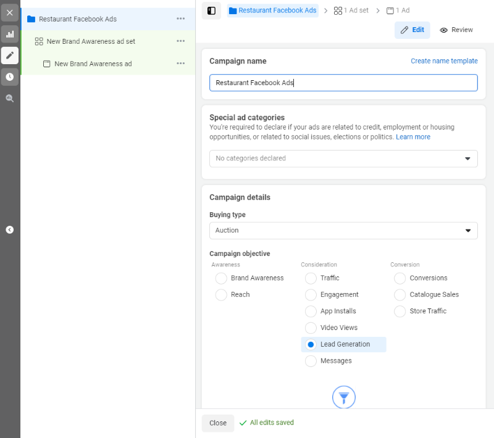Switch to Edit mode

[x=412, y=30]
